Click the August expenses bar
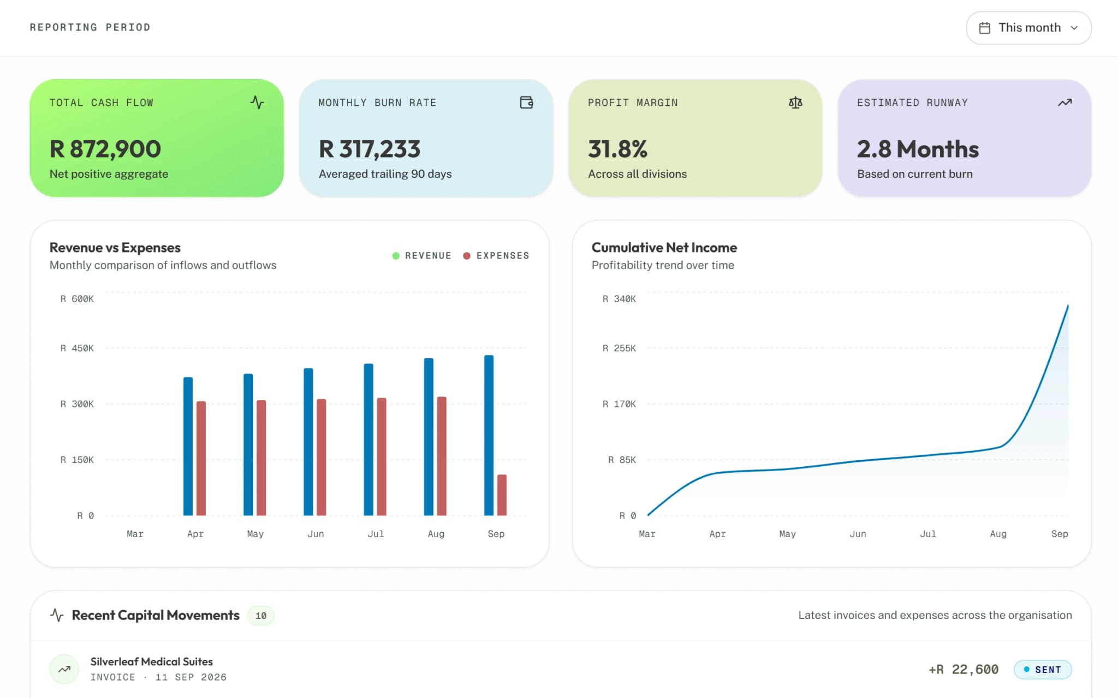 click(442, 456)
